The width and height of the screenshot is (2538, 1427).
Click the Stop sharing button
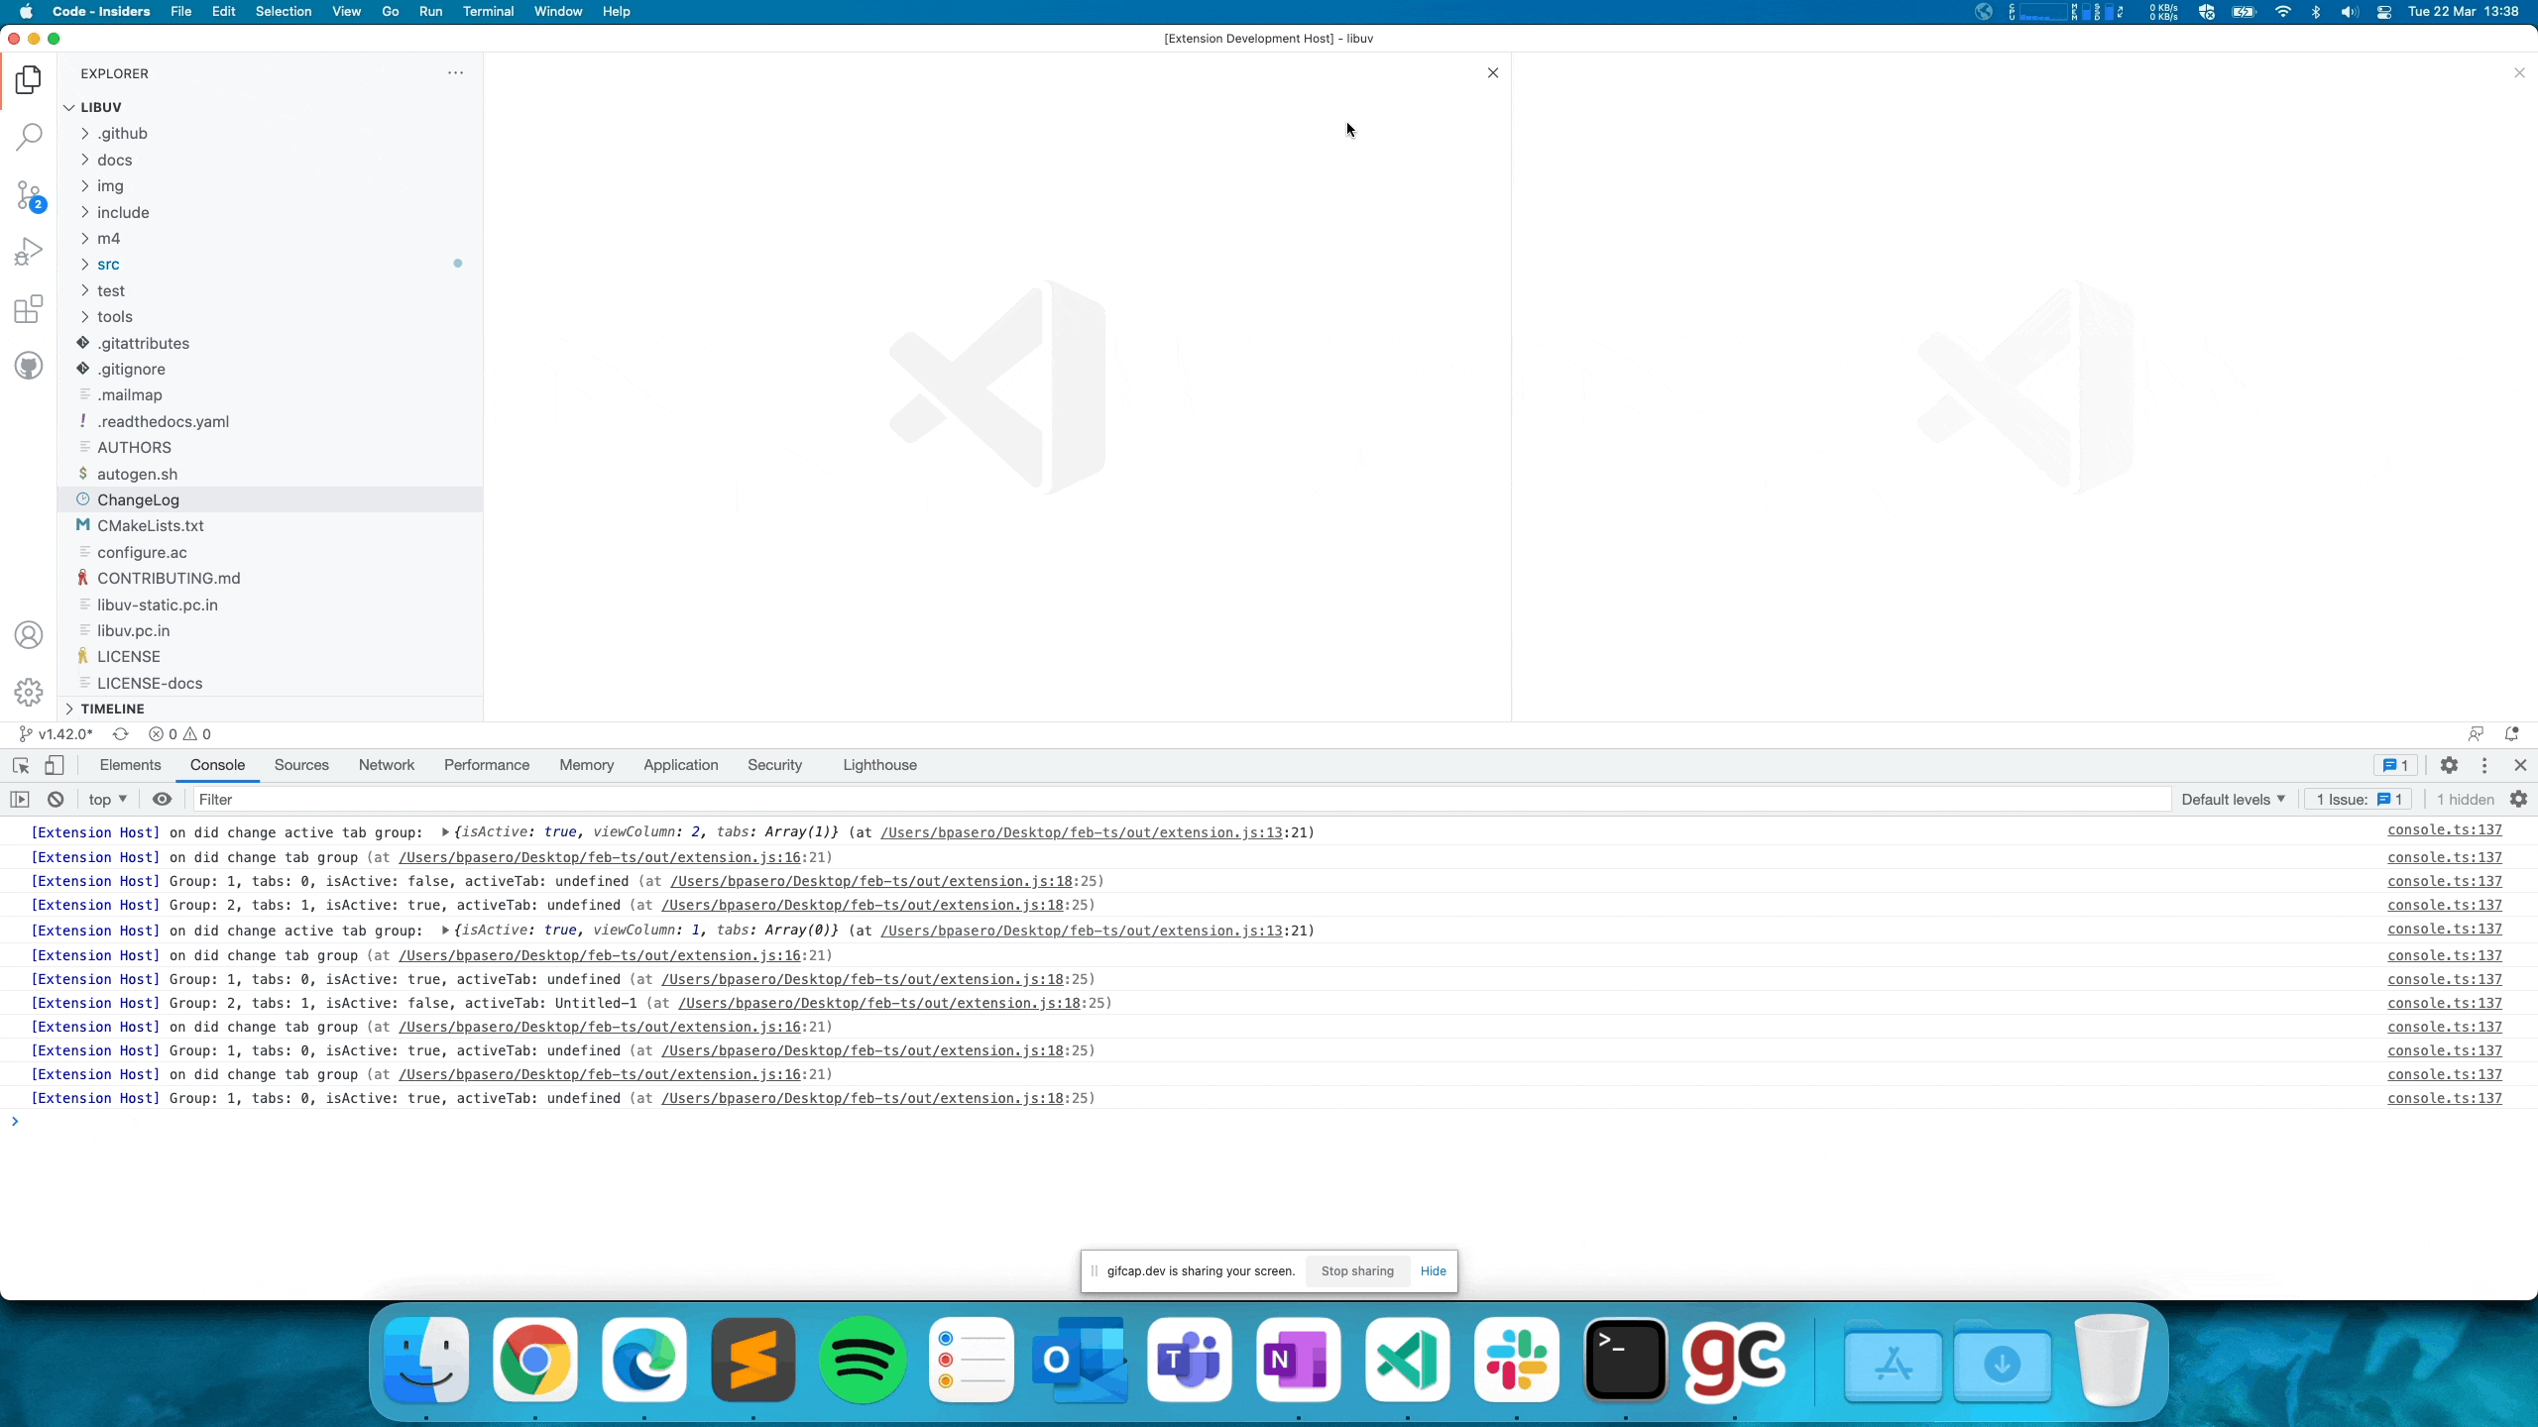(1355, 1270)
